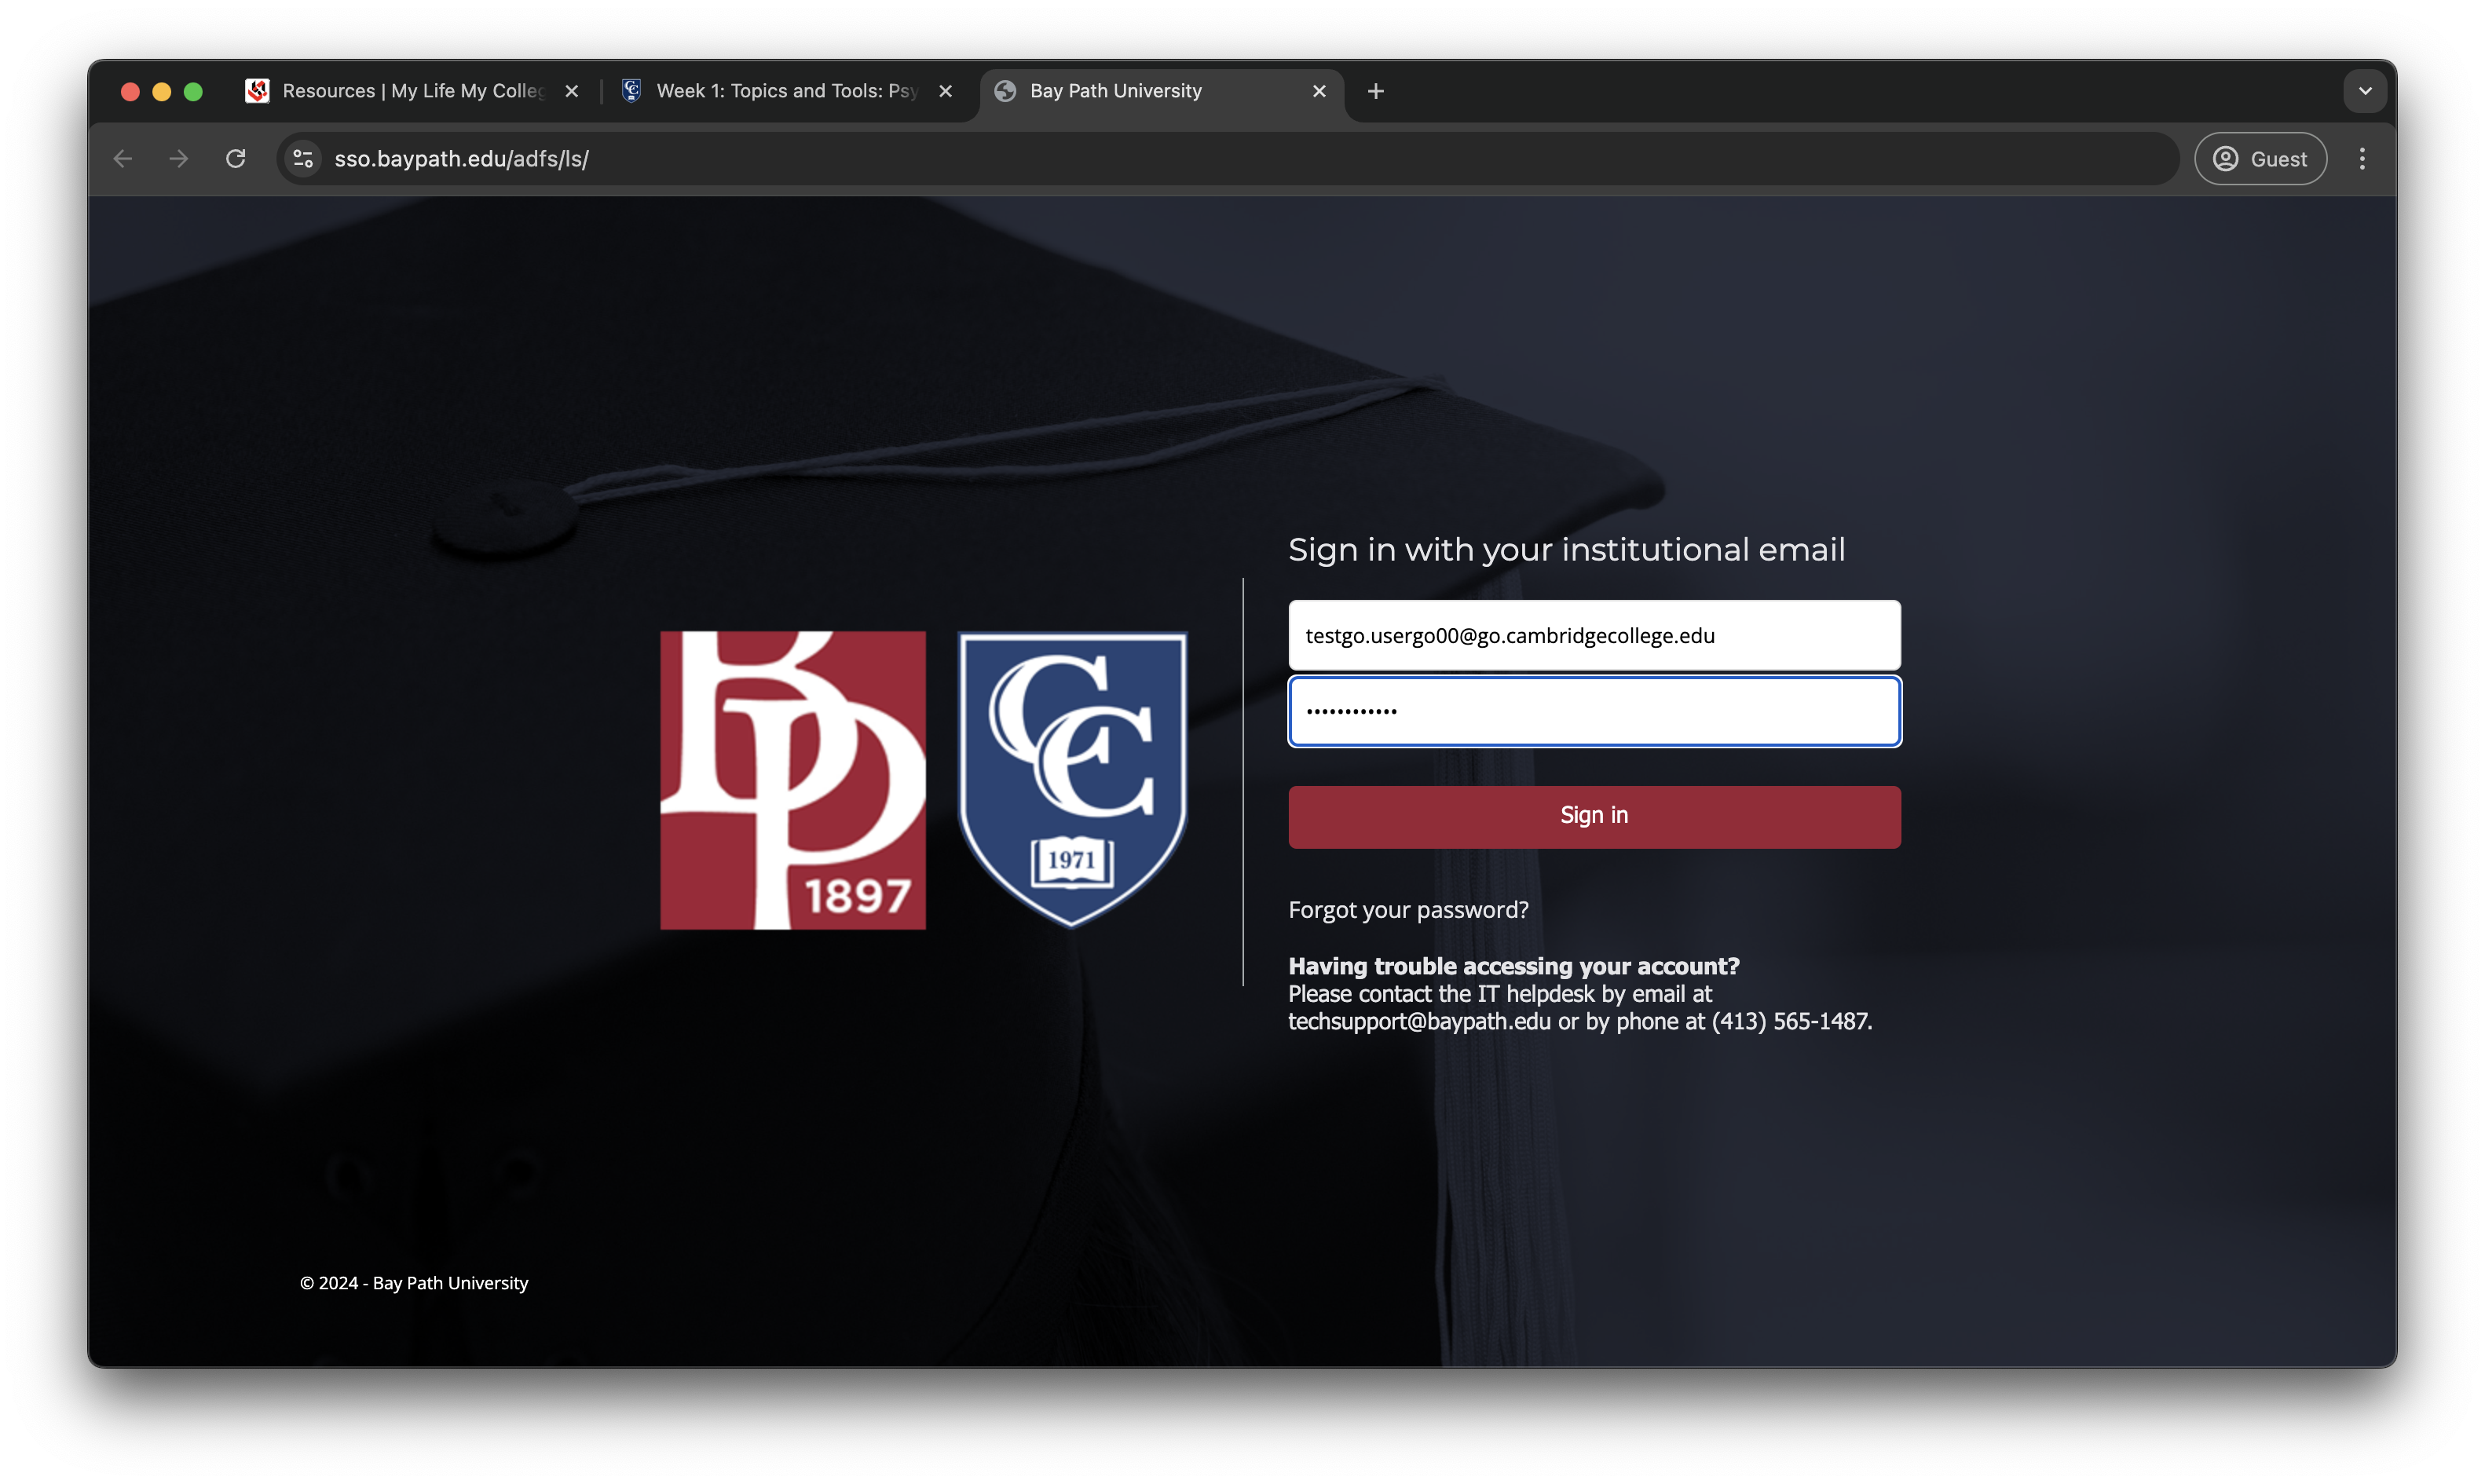
Task: Click the Cambridge College 1971 shield logo
Action: coord(1072,780)
